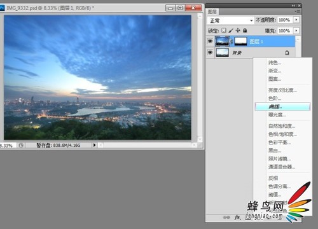This screenshot has height=229, width=318.
Task: Click the 图层 1 layer name
Action: click(x=256, y=41)
